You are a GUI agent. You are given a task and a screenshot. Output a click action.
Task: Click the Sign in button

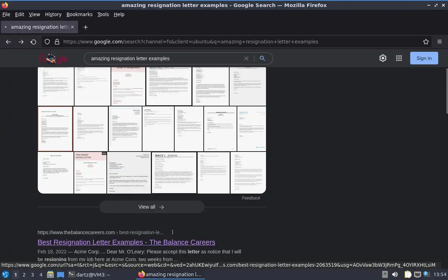pos(424,58)
